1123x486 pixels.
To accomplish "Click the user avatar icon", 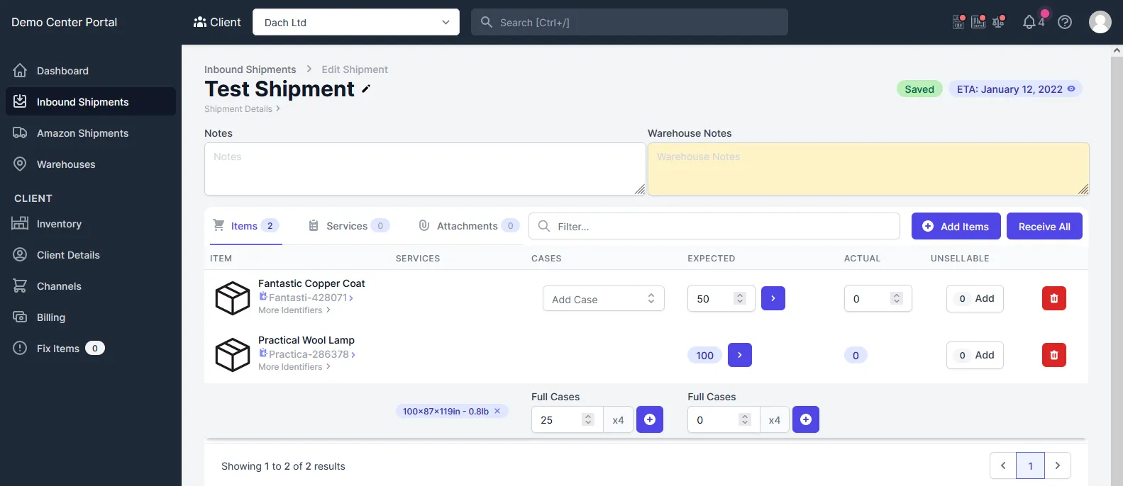I will tap(1100, 22).
